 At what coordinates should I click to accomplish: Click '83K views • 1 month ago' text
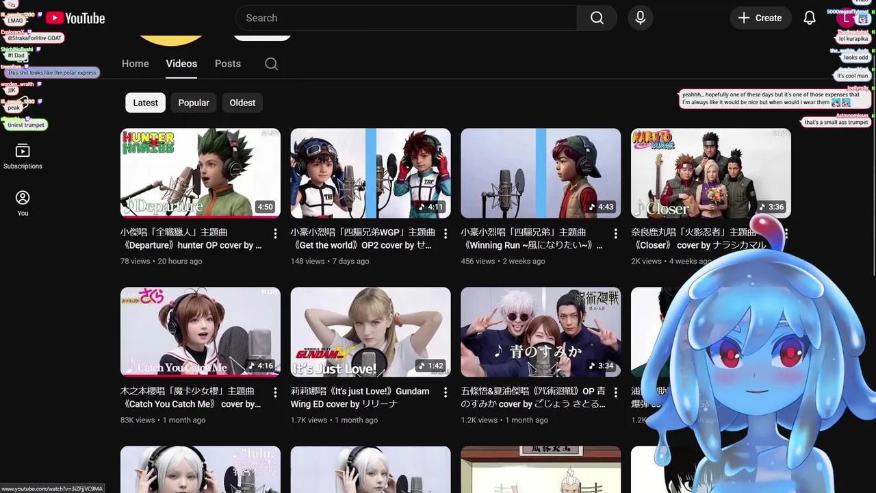pyautogui.click(x=163, y=420)
